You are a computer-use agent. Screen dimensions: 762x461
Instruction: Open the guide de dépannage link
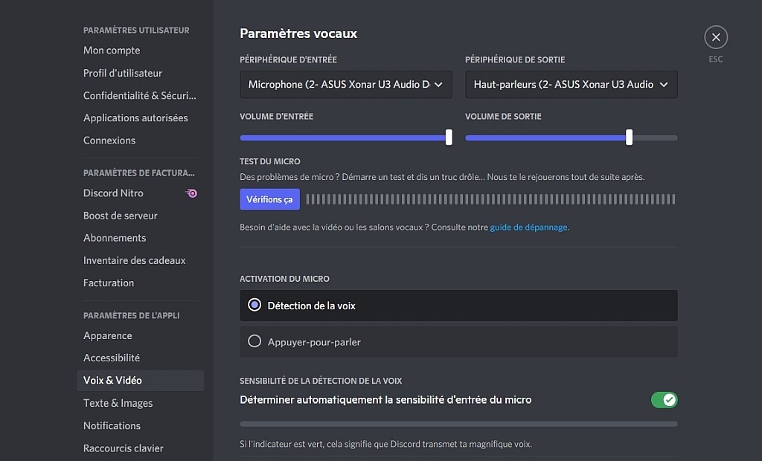point(529,227)
